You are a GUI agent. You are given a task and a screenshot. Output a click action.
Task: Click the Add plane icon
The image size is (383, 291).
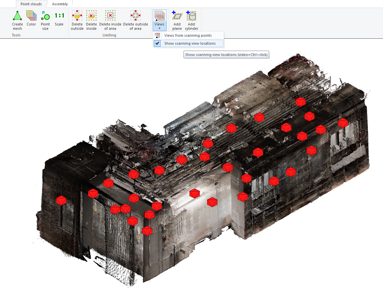coord(177,16)
